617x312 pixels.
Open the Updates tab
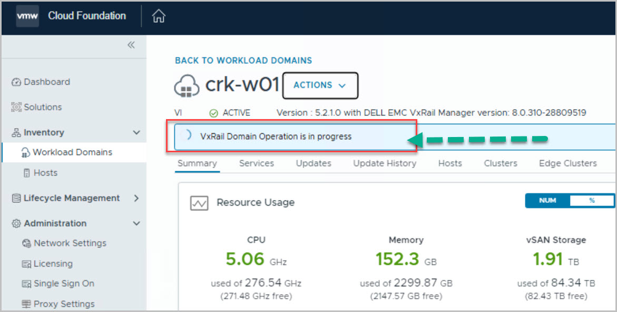314,163
